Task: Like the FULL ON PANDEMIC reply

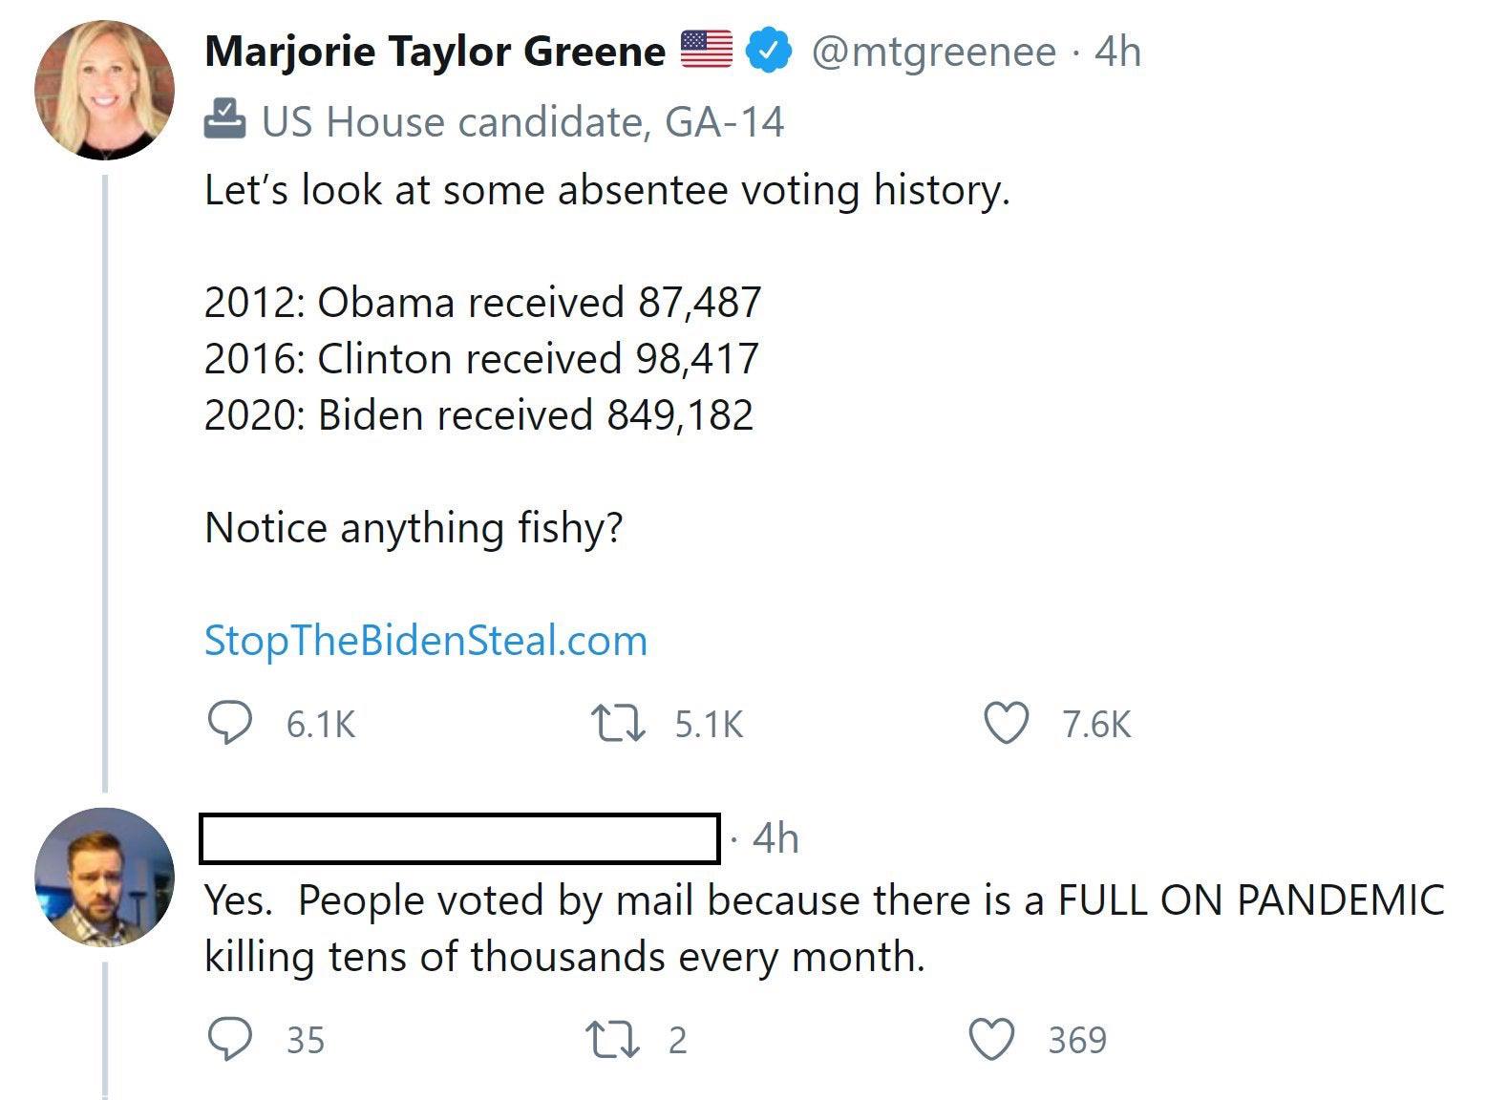Action: point(992,1040)
